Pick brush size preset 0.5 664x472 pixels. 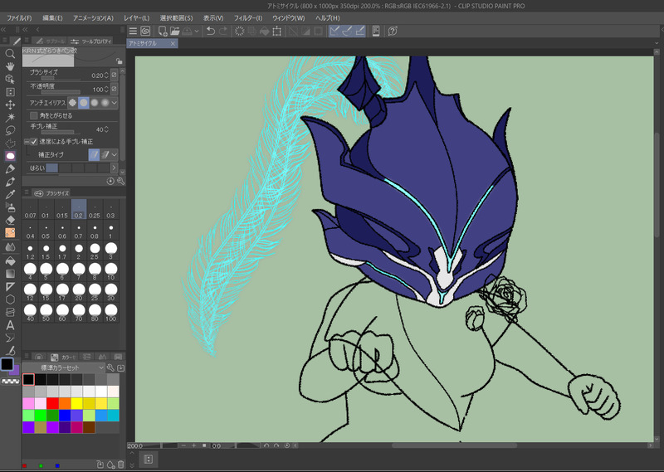point(46,231)
